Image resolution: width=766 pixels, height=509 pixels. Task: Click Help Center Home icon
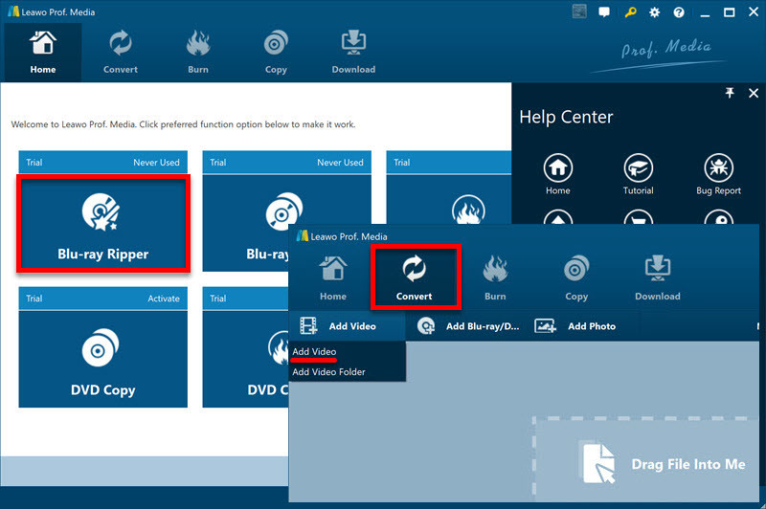558,174
